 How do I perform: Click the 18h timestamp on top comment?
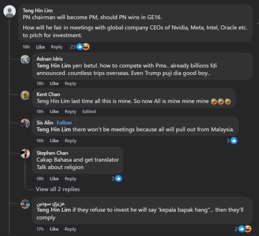click(26, 47)
